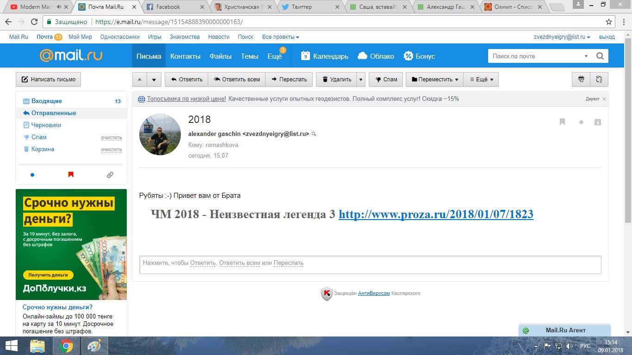Toggle the flag marker on the open message
Viewport: 632px width, 355px height.
click(x=563, y=122)
